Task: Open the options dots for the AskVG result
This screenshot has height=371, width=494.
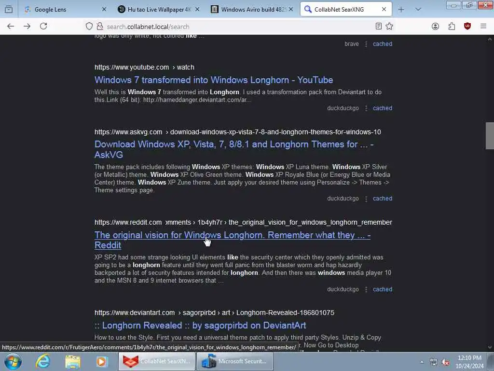Action: point(366,199)
